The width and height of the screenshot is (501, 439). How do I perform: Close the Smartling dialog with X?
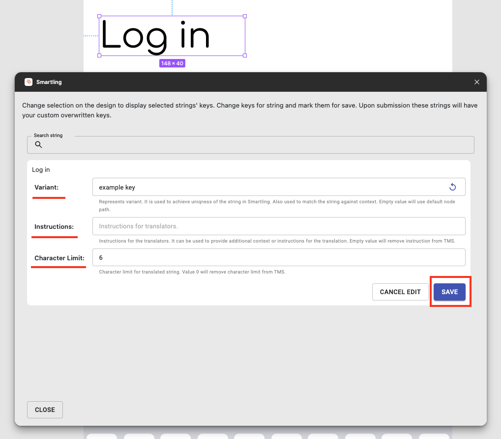coord(477,82)
